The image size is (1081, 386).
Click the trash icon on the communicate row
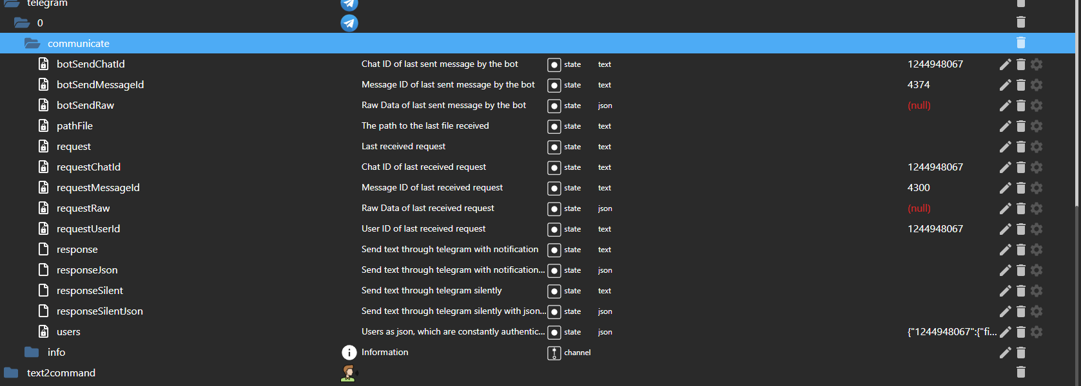tap(1021, 43)
